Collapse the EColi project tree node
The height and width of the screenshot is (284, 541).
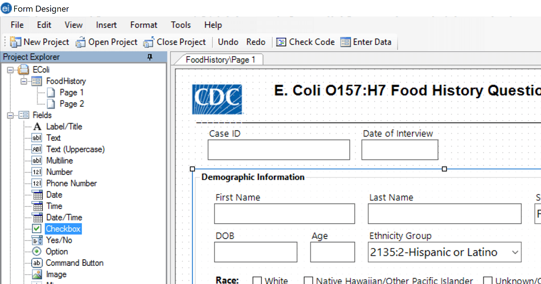coord(10,70)
